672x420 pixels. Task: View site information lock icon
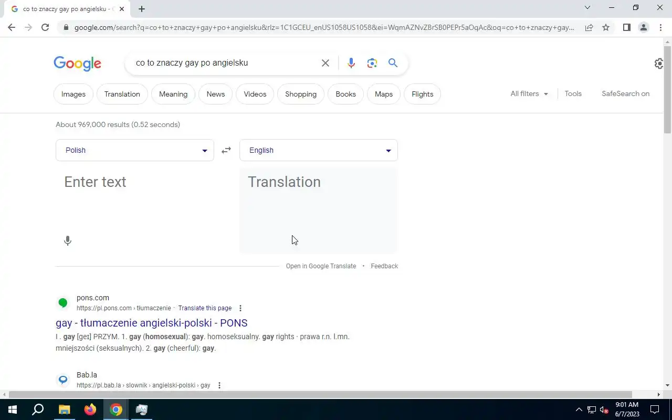[66, 27]
